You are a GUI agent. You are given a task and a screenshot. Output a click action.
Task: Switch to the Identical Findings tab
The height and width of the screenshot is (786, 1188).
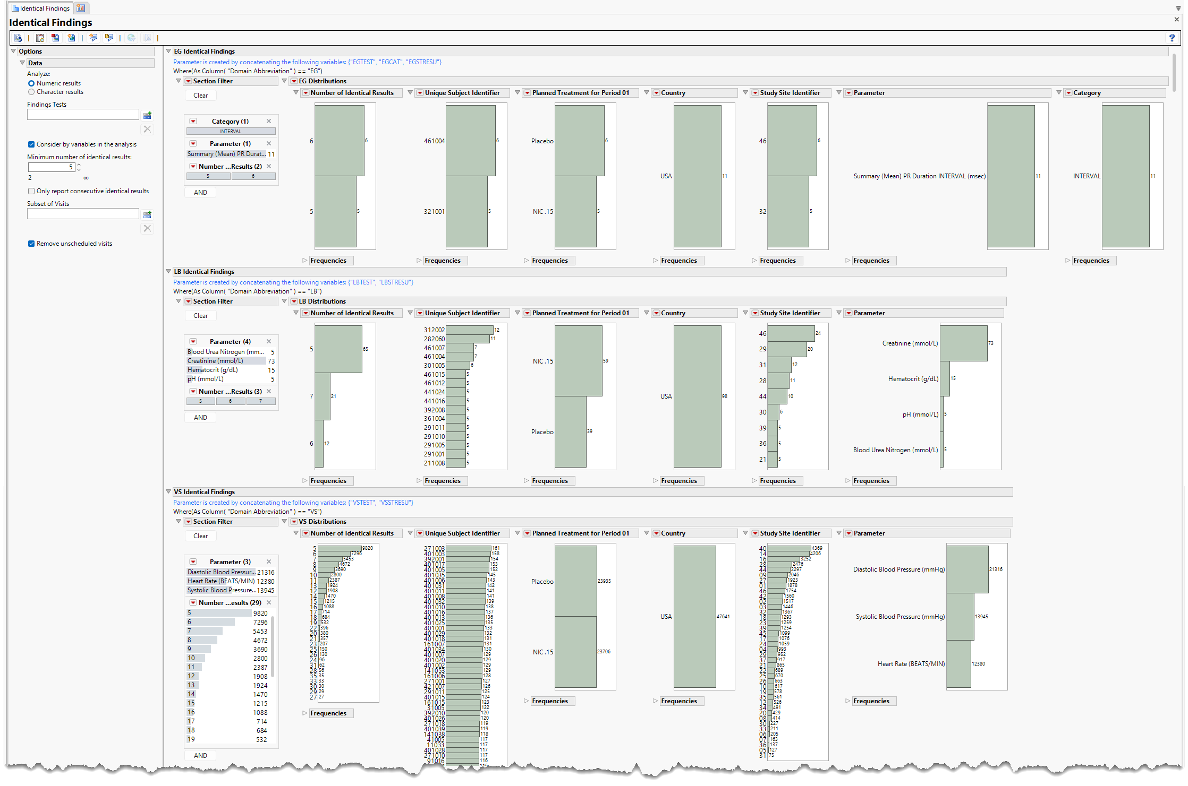pos(41,8)
